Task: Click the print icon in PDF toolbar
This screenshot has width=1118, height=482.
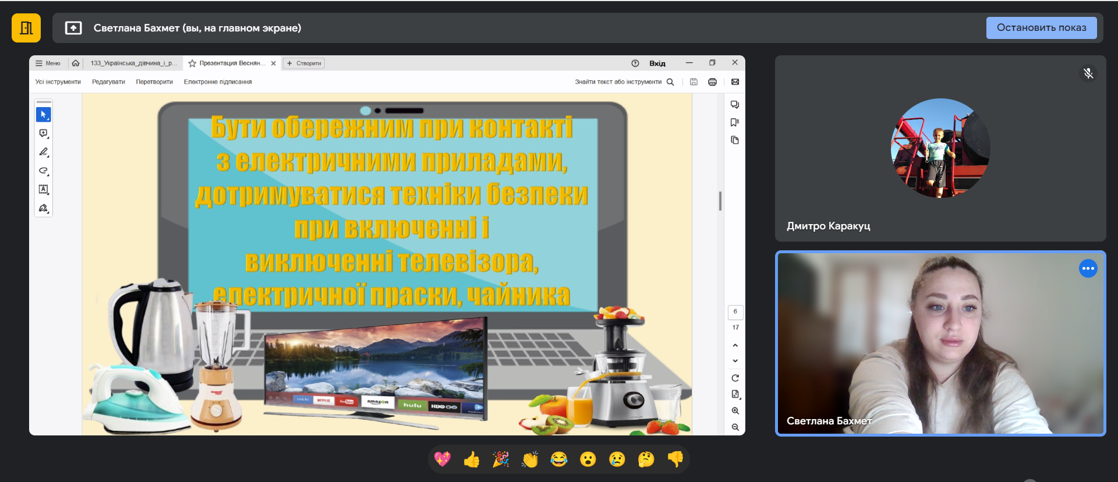Action: pos(712,82)
